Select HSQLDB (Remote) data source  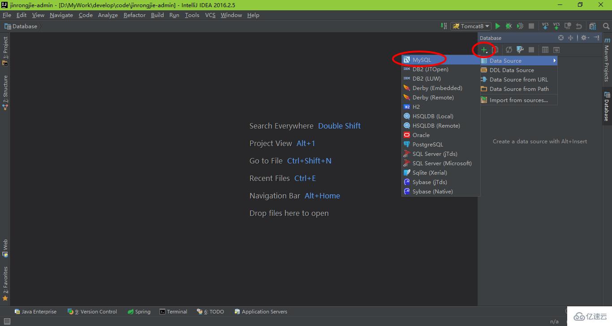pyautogui.click(x=441, y=125)
